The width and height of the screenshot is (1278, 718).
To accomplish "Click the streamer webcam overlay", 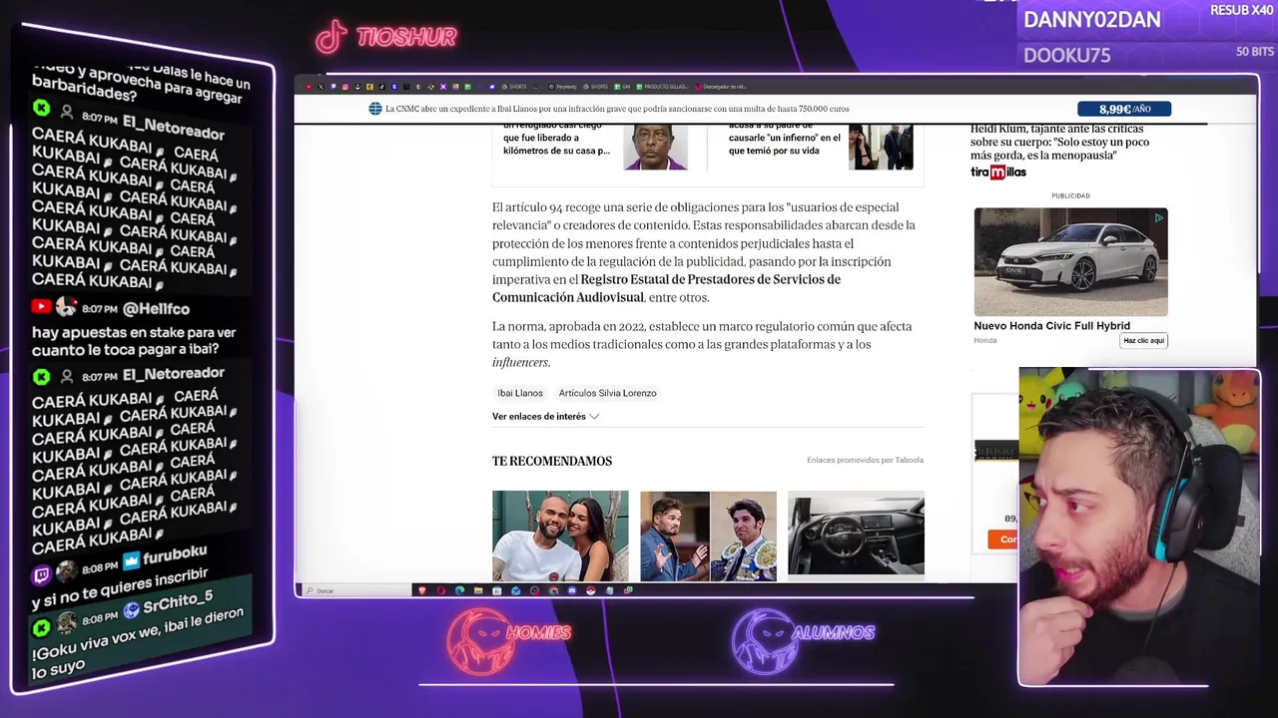I will [x=1139, y=528].
